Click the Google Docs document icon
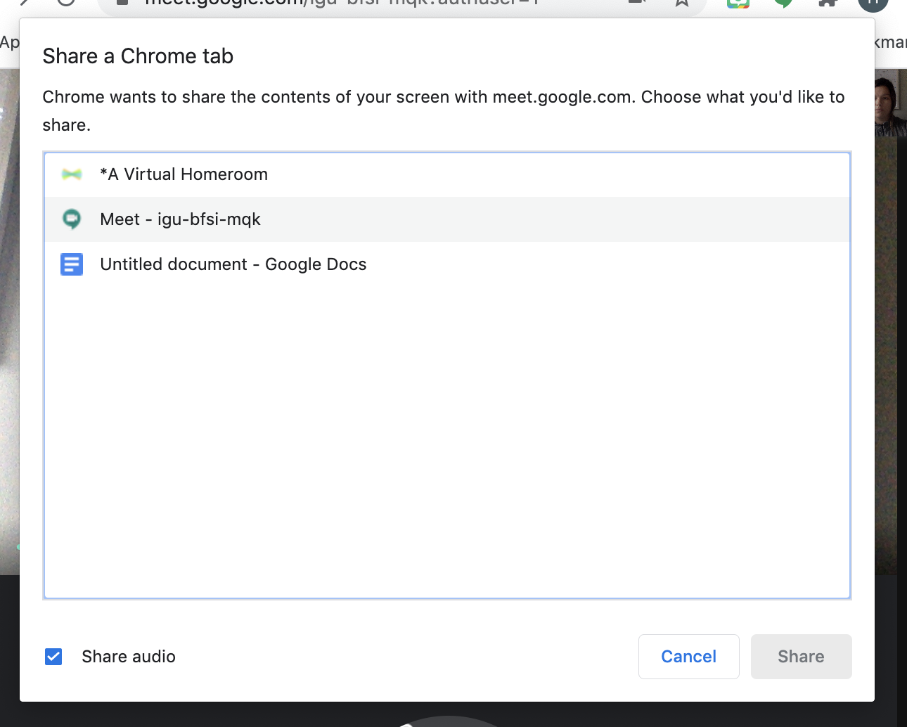Screen dimensions: 907x727 72,264
